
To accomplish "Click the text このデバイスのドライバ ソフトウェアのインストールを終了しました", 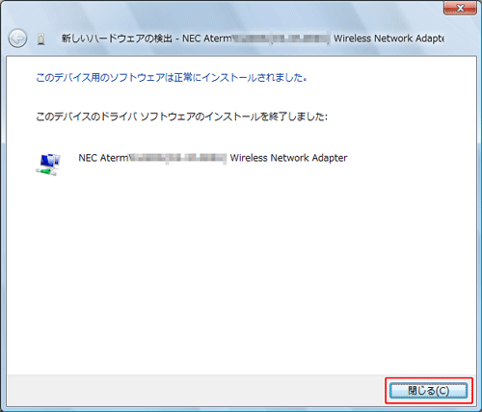I will coord(181,116).
